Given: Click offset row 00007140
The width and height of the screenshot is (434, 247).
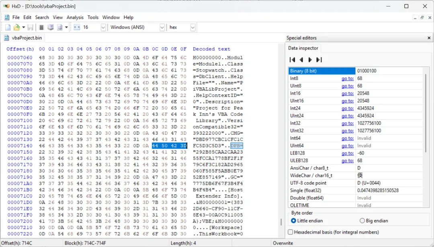Looking at the screenshot, I should tap(20, 146).
